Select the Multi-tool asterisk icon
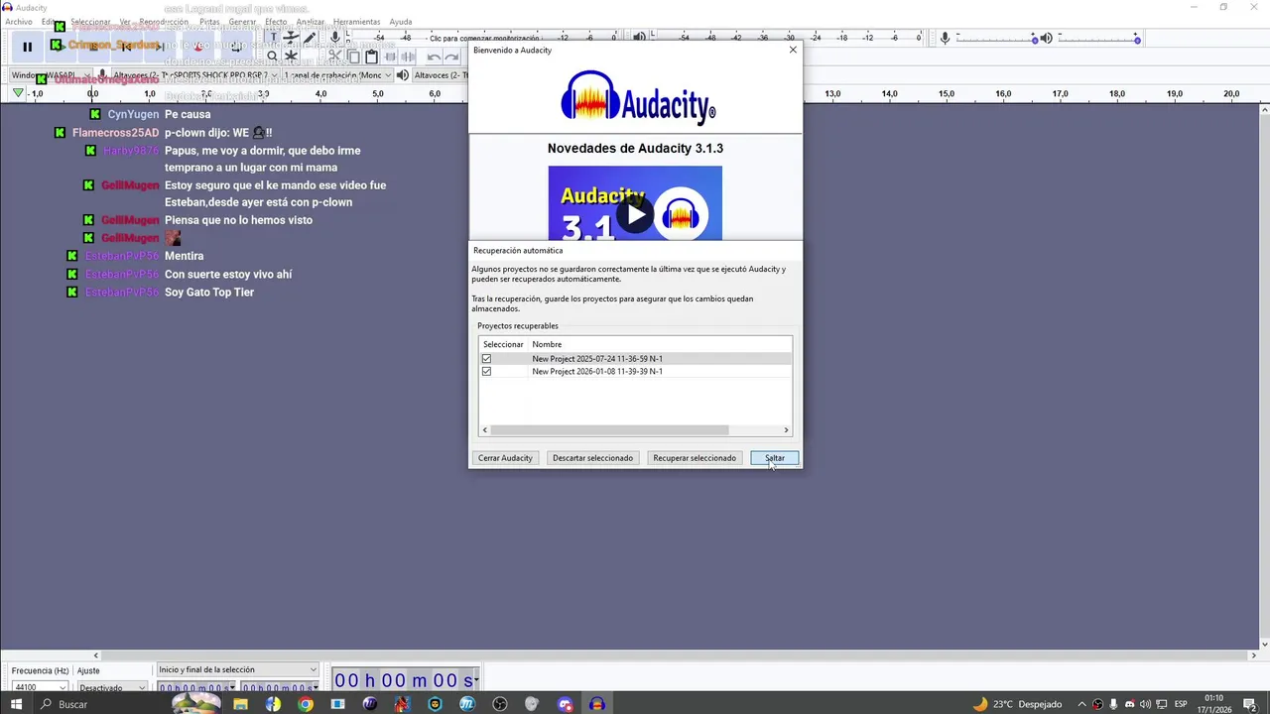The width and height of the screenshot is (1270, 714). click(291, 57)
